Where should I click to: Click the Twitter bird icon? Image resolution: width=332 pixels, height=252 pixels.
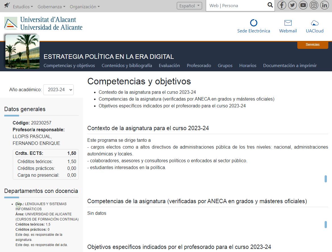point(292,5)
